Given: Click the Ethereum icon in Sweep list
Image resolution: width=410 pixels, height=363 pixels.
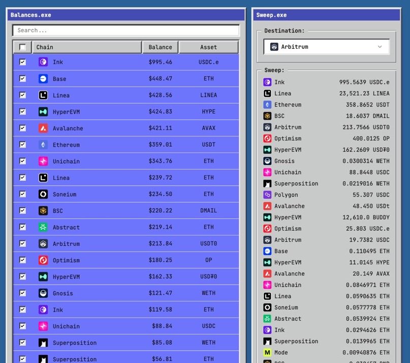Looking at the screenshot, I should [267, 104].
